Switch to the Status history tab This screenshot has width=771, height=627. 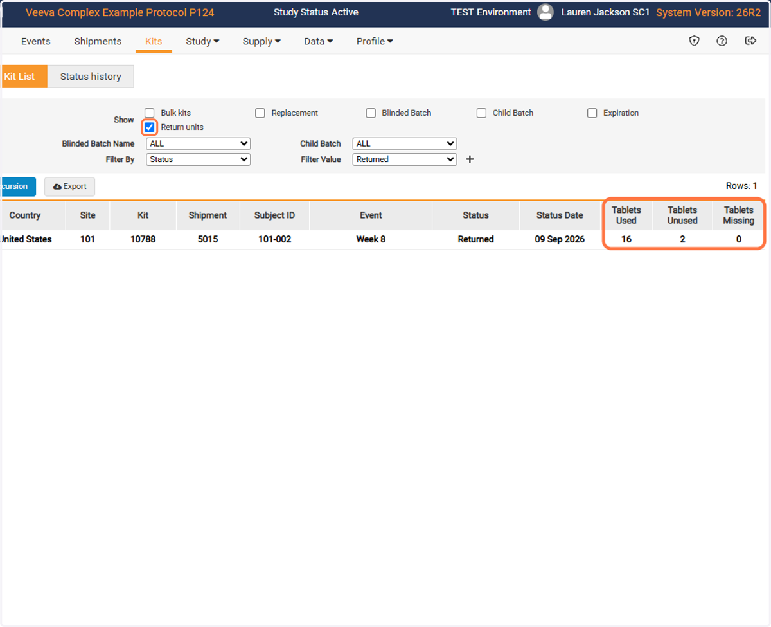coord(91,77)
